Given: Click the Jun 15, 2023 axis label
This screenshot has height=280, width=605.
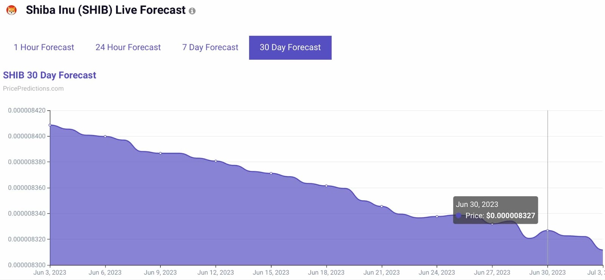Looking at the screenshot, I should [271, 272].
